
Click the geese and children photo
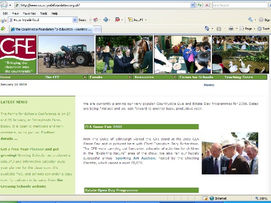pos(241,55)
